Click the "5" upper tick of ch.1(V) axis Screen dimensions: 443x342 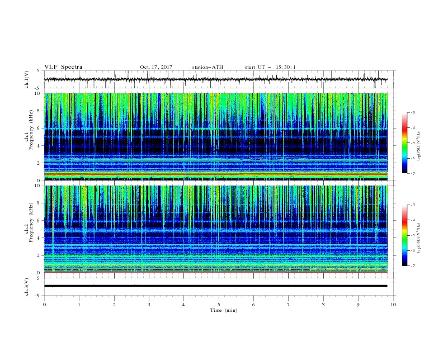pyautogui.click(x=39, y=71)
